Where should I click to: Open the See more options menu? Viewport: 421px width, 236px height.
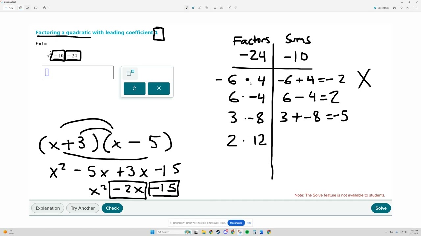416,8
